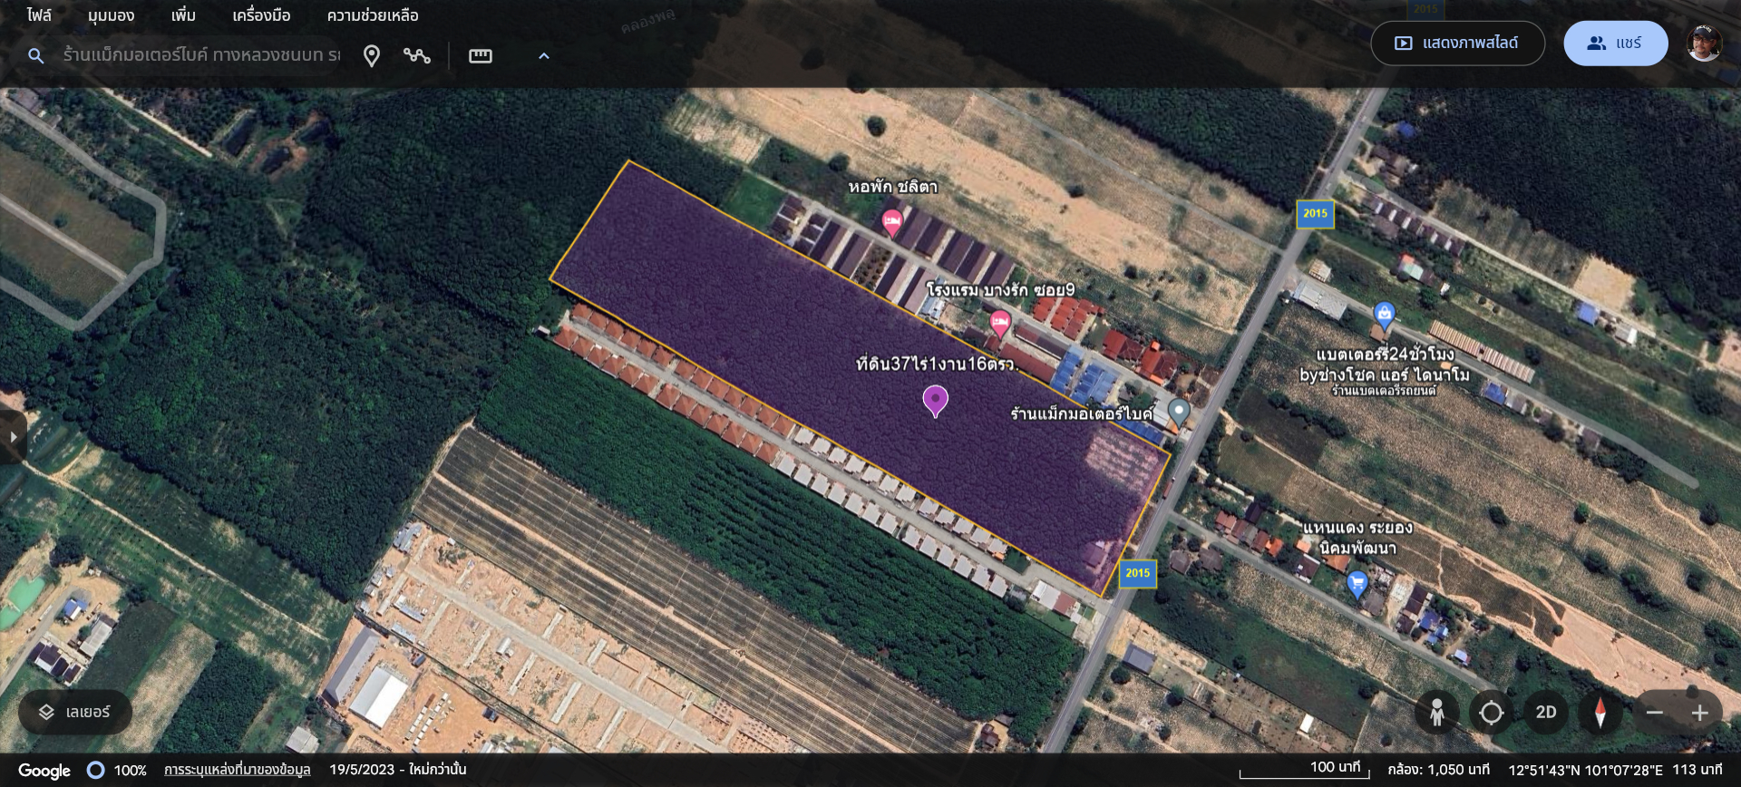
Task: Open the เครื่องมือ menu
Action: pos(261,15)
